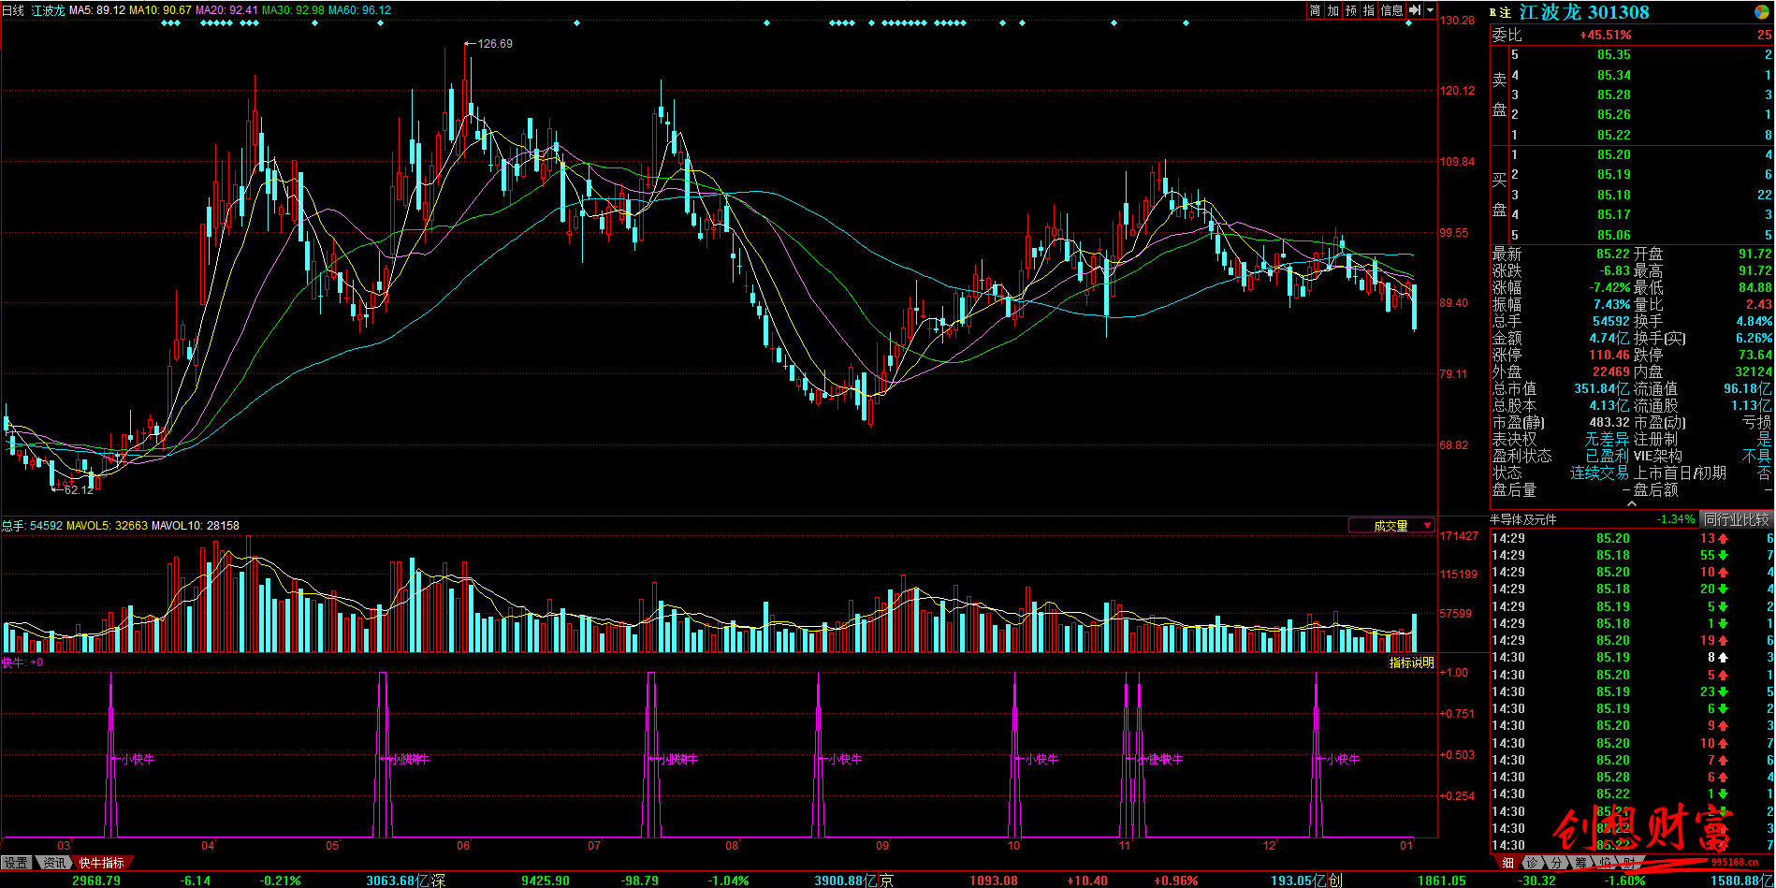
Task: Click the 注 registration marker
Action: tap(1506, 13)
